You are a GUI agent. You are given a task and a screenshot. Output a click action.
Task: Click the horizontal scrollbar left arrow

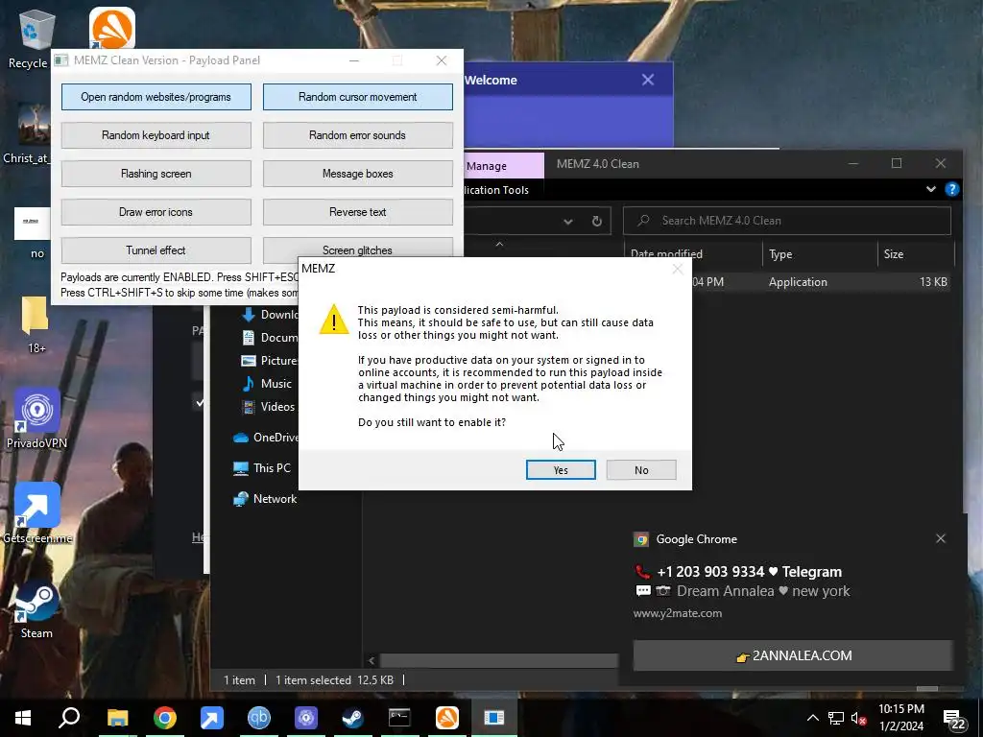[x=372, y=660]
